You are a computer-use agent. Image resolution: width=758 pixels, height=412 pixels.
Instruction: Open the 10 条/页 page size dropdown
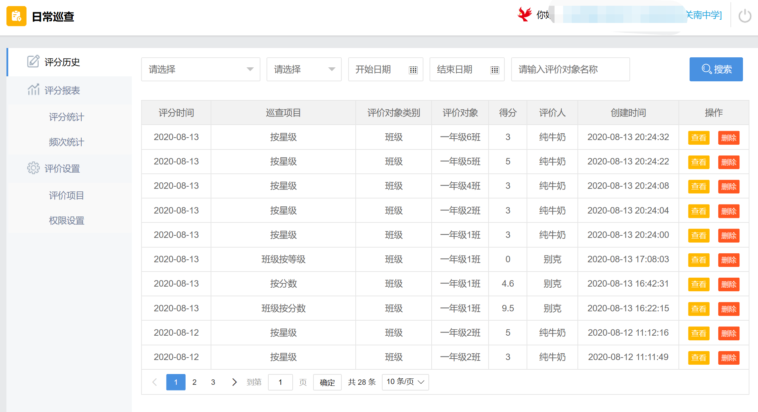click(x=405, y=382)
